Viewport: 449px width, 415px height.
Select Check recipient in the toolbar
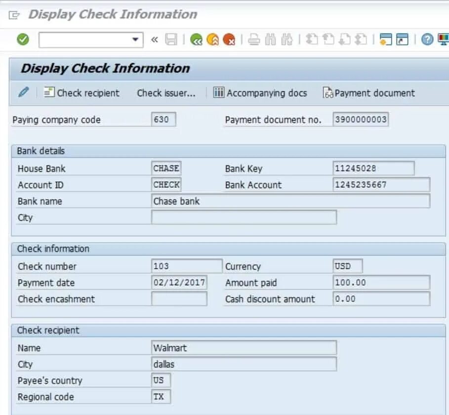click(x=82, y=93)
